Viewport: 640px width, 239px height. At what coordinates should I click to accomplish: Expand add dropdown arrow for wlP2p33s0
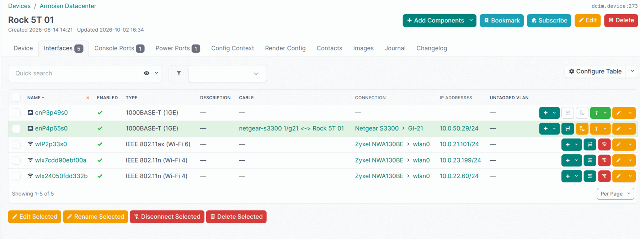576,144
